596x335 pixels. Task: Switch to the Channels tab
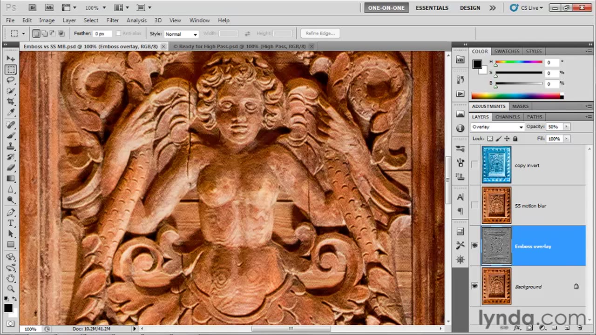pos(507,117)
